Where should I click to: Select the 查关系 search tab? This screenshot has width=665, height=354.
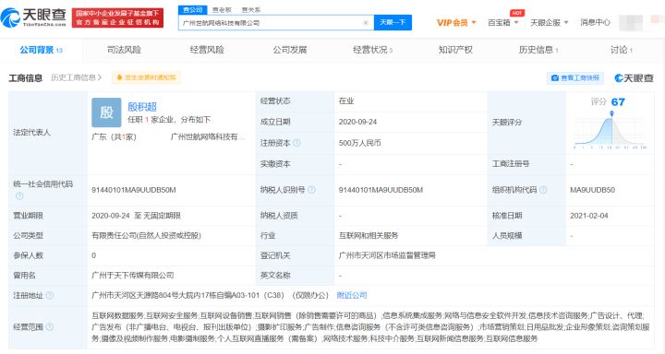(251, 10)
